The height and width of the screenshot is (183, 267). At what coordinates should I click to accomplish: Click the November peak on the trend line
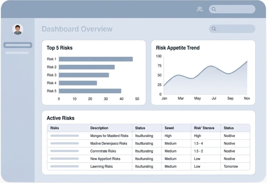coord(246,62)
